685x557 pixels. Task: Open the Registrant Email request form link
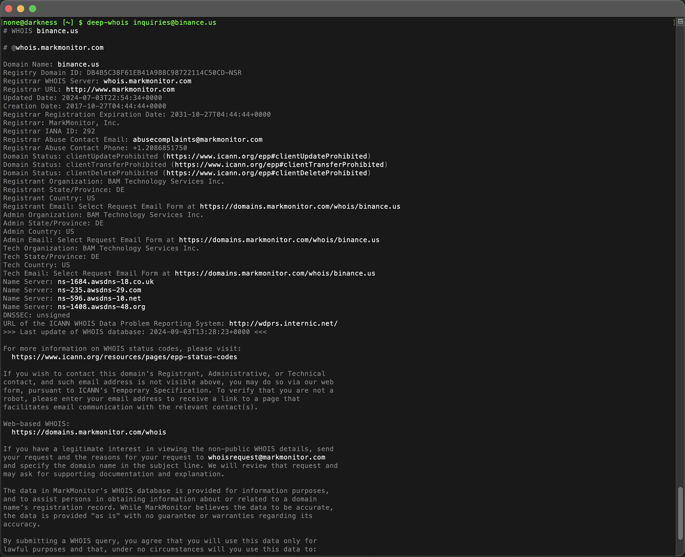point(300,206)
